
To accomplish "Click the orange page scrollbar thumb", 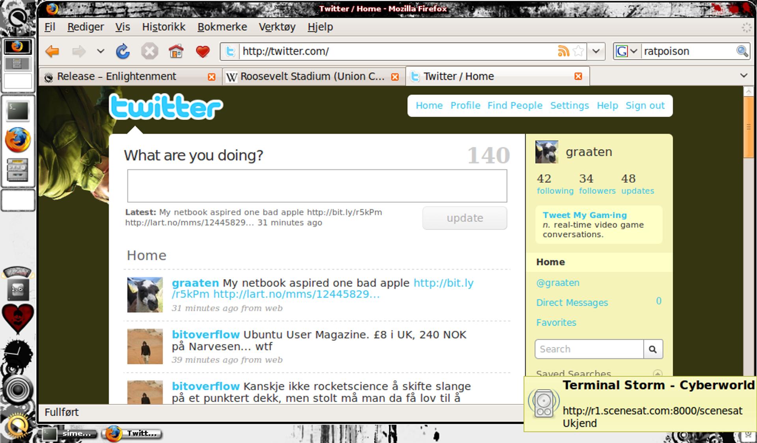I will point(748,127).
